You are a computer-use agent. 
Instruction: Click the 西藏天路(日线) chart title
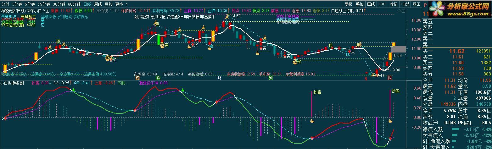click(14, 10)
